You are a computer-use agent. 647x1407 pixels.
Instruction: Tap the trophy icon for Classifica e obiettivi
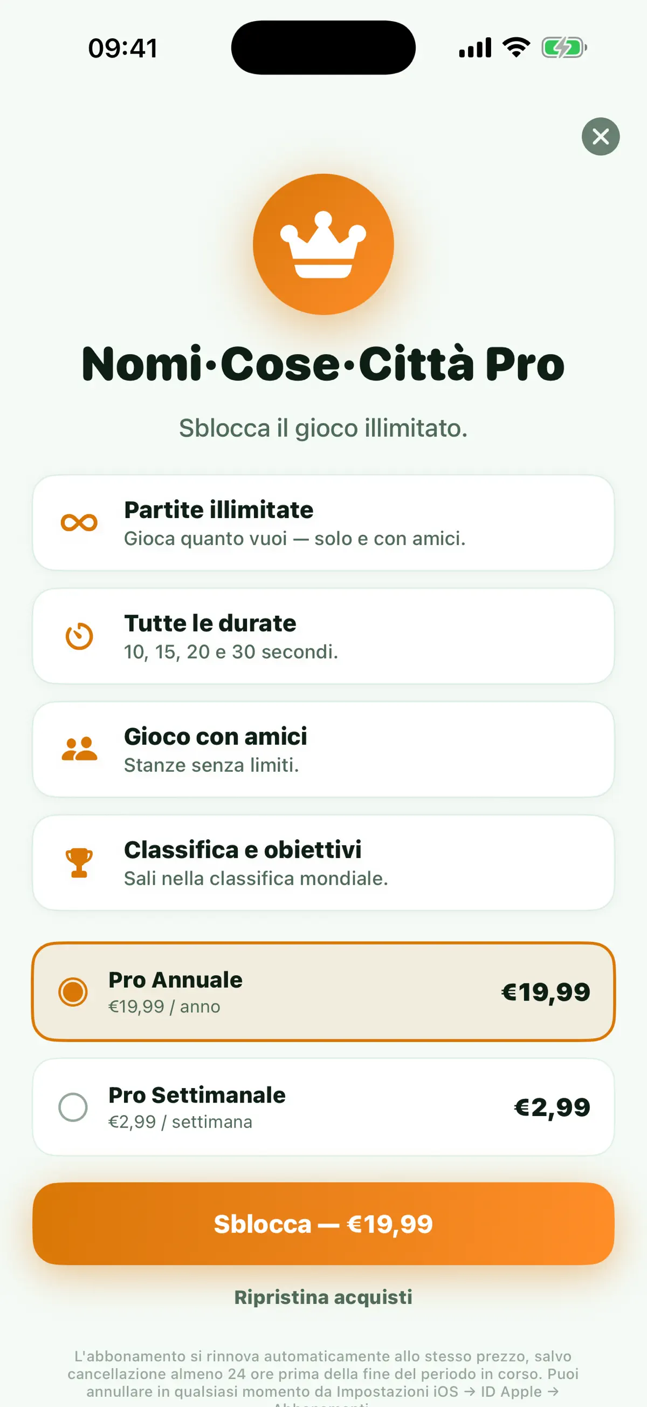(79, 862)
